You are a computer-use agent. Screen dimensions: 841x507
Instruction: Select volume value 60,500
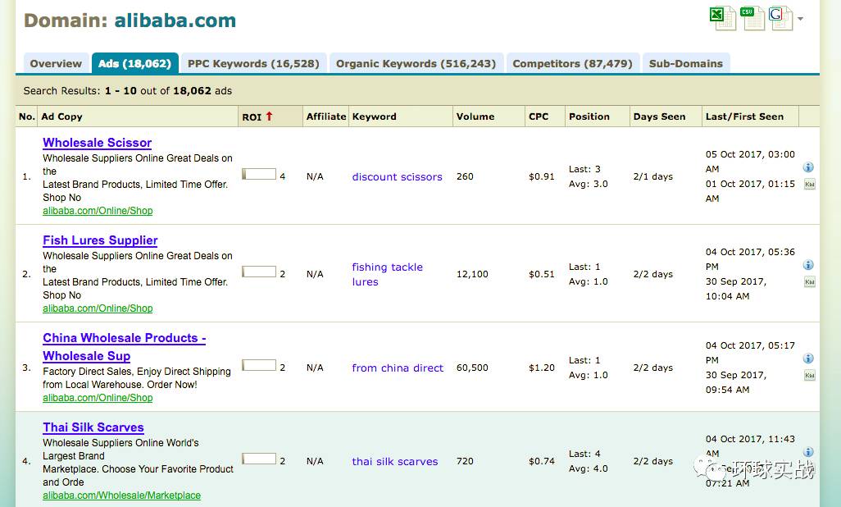(472, 368)
